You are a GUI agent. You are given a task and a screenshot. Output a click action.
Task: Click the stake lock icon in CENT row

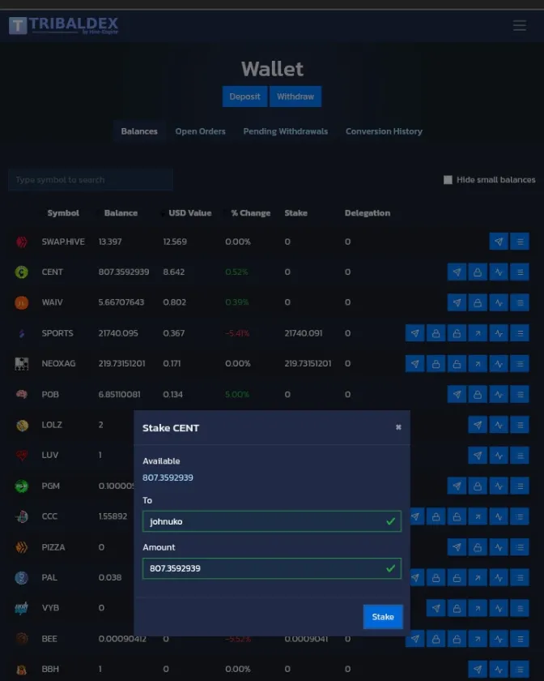click(478, 272)
